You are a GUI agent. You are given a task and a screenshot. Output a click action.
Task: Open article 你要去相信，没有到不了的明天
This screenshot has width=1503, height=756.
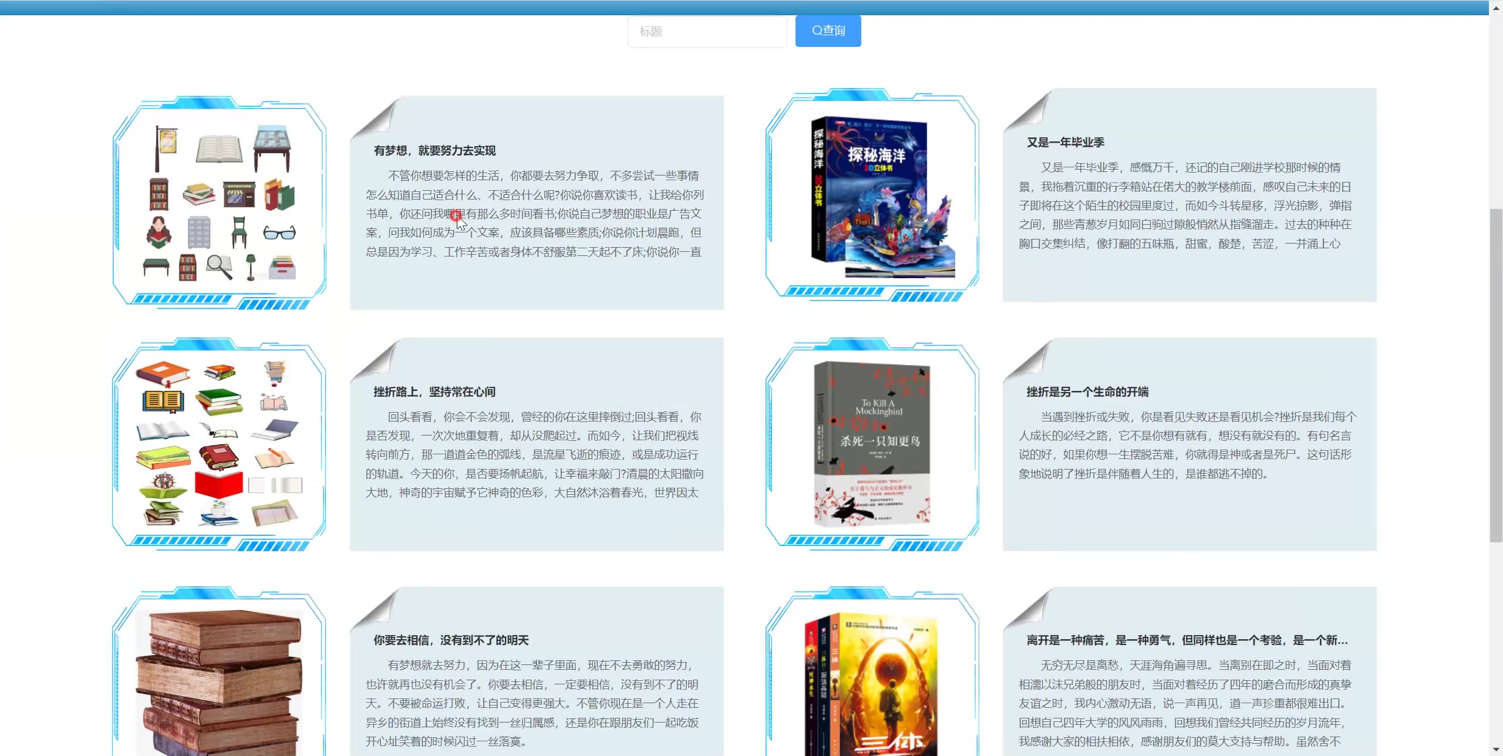(x=451, y=640)
